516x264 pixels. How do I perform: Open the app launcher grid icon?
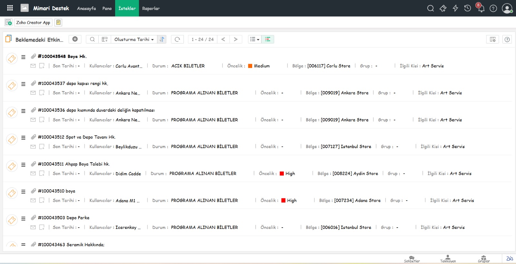(x=10, y=8)
